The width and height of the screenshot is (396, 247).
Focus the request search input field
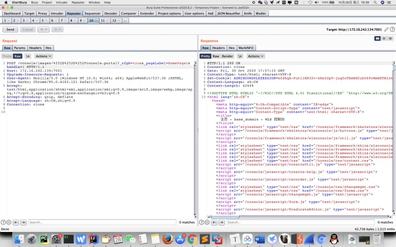pyautogui.click(x=102, y=222)
